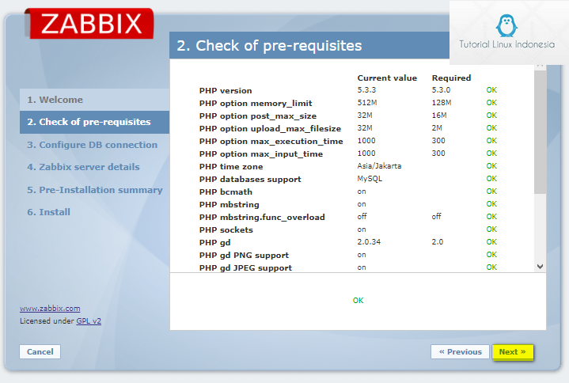Click the OK status for PHP version
Screen dimensions: 569x383
(x=491, y=90)
